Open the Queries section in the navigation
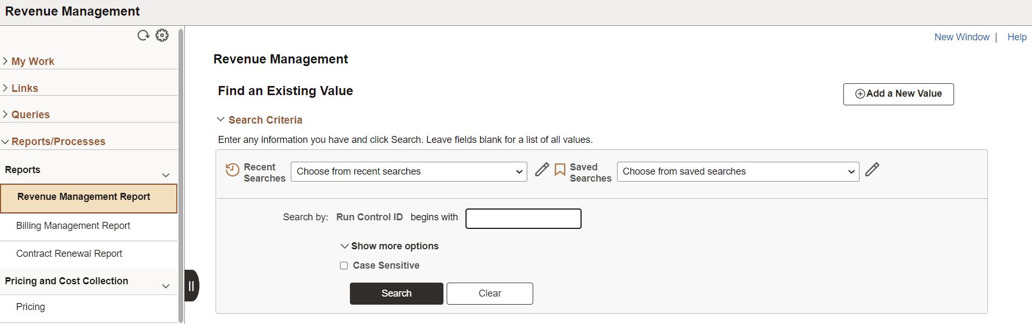This screenshot has width=1032, height=324. (31, 114)
